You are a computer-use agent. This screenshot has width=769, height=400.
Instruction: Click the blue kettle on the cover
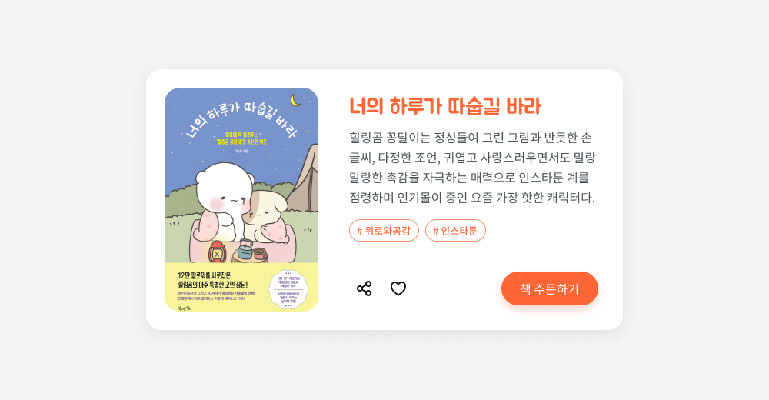click(x=245, y=248)
